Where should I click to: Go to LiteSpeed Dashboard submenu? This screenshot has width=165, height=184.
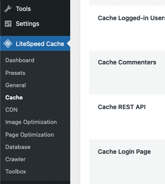point(20,60)
